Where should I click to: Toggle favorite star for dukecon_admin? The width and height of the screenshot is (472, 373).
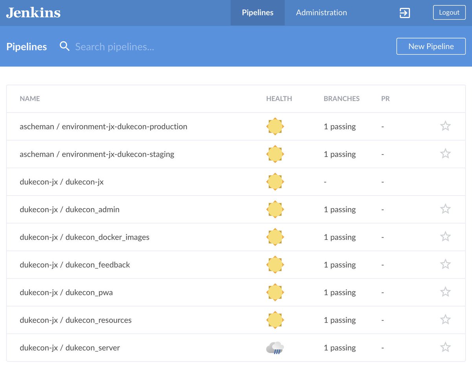445,209
